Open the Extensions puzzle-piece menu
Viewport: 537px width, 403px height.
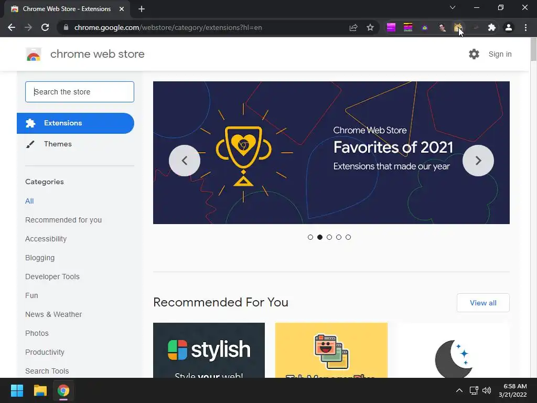(x=492, y=27)
